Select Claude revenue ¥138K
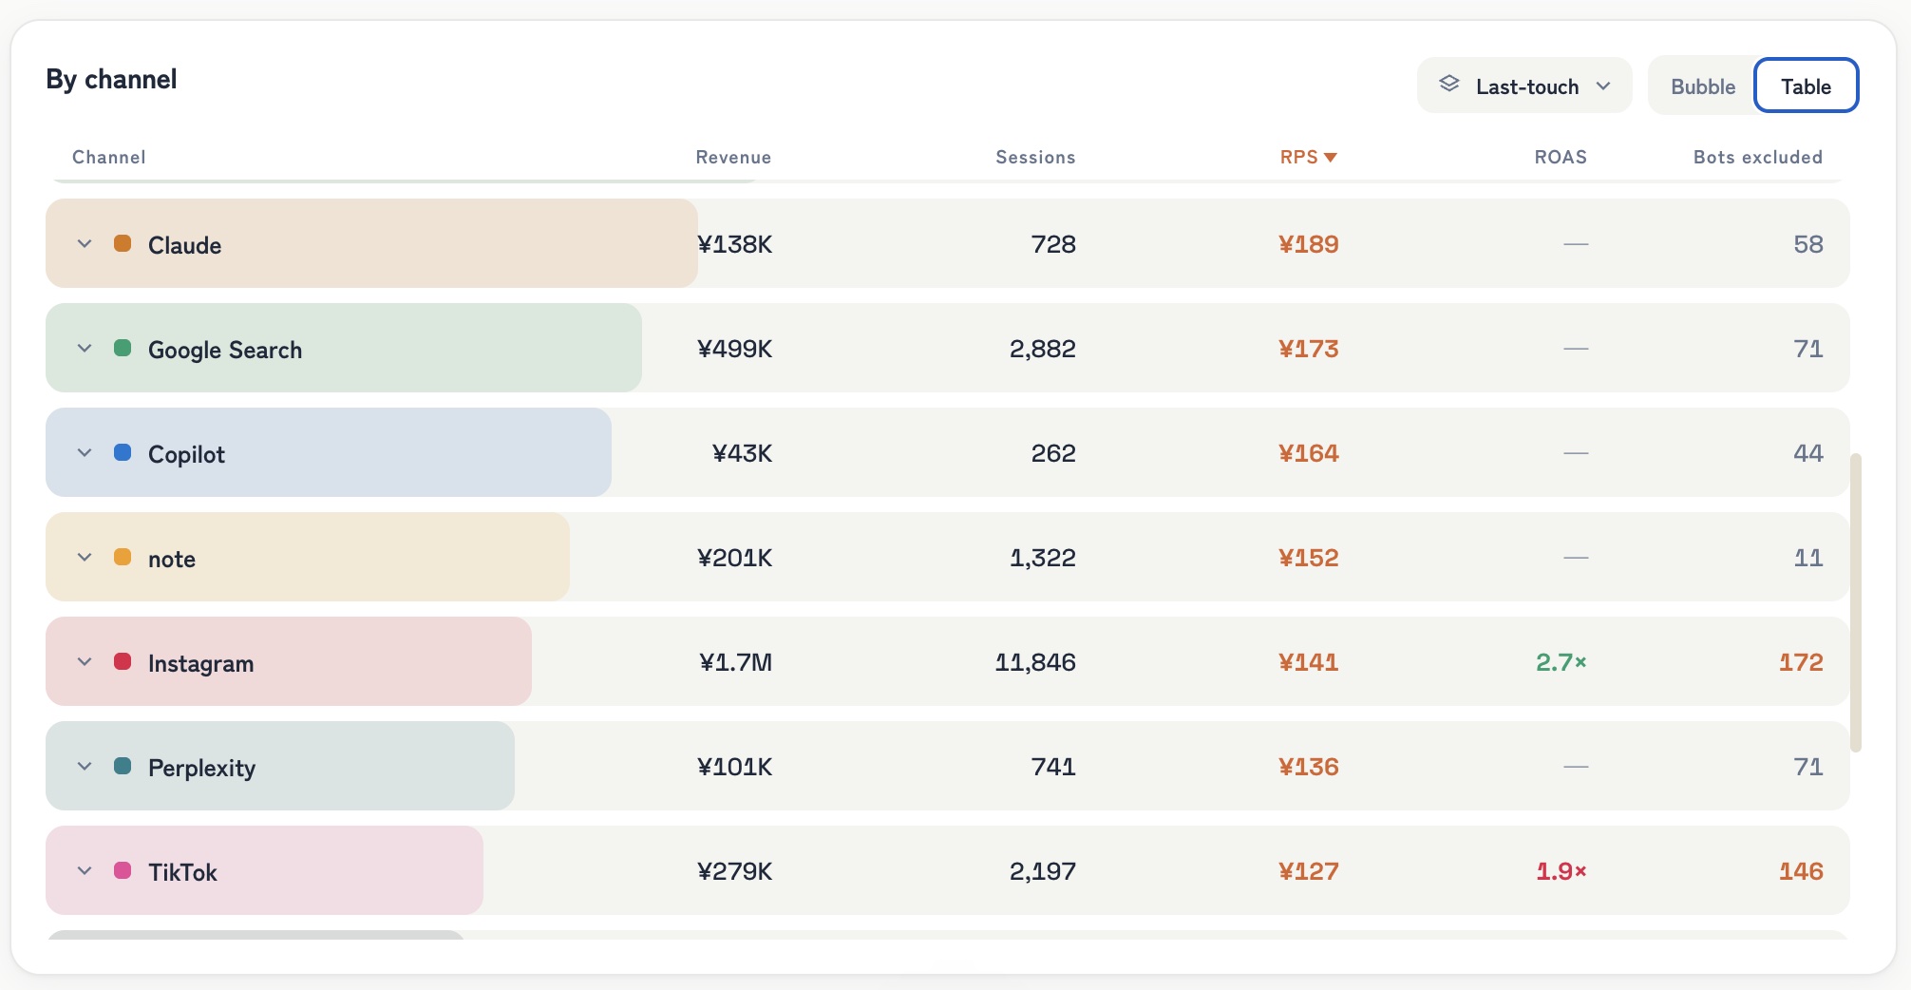The height and width of the screenshot is (990, 1911). point(735,244)
